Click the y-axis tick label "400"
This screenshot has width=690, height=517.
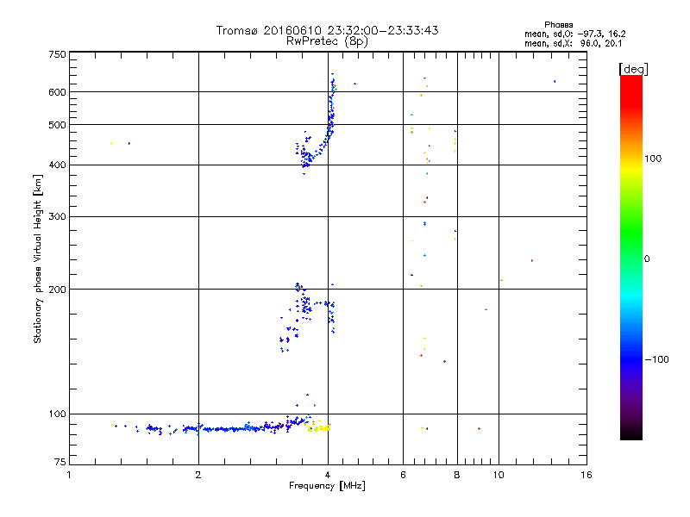pos(57,165)
